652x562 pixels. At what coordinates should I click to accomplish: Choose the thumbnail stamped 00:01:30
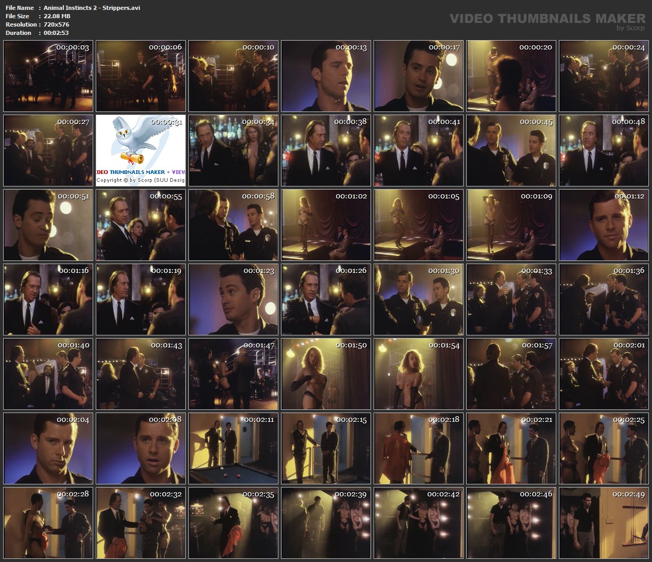[419, 299]
